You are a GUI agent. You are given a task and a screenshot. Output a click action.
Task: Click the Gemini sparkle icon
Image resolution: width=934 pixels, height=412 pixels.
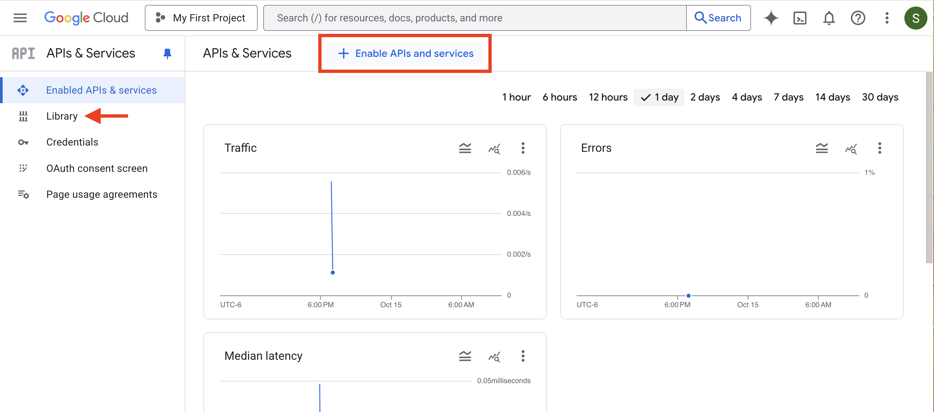click(771, 18)
